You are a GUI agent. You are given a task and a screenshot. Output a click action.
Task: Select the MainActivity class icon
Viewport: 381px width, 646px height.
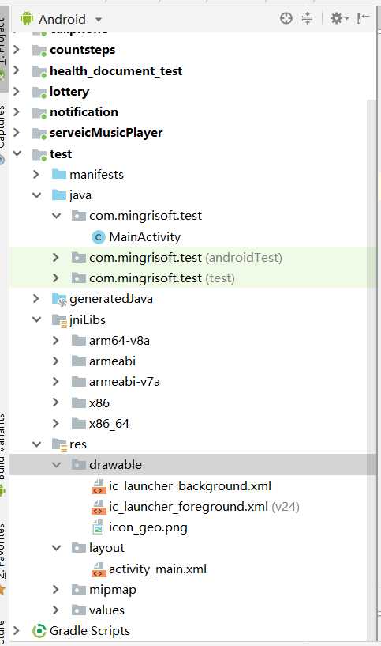[x=98, y=237]
